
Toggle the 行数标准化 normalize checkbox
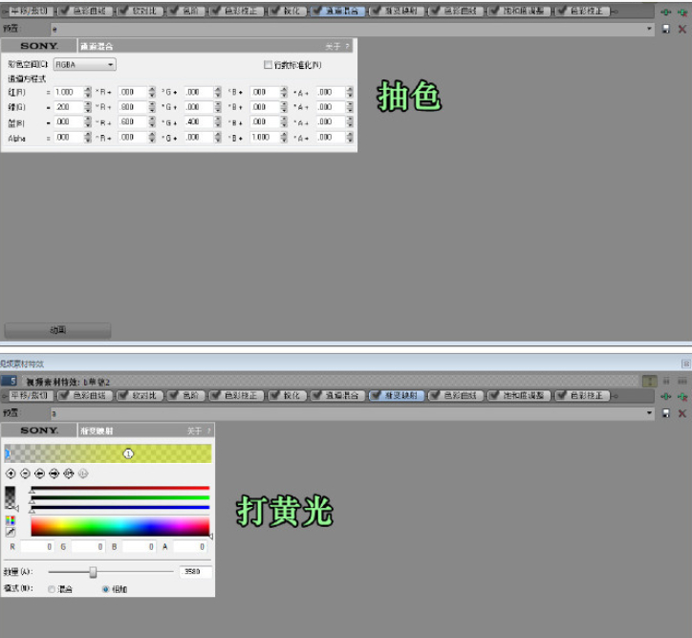[x=268, y=65]
